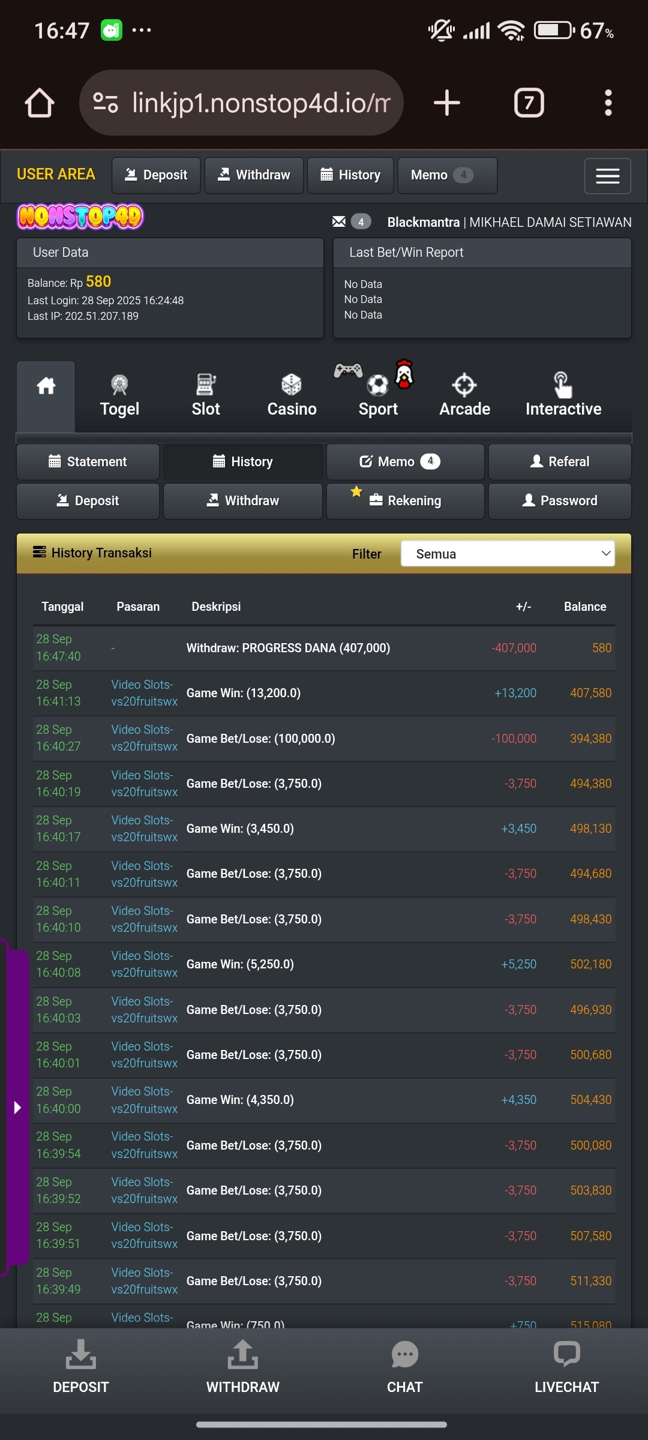This screenshot has width=648, height=1440.
Task: Open the Interactive games category
Action: click(x=563, y=397)
